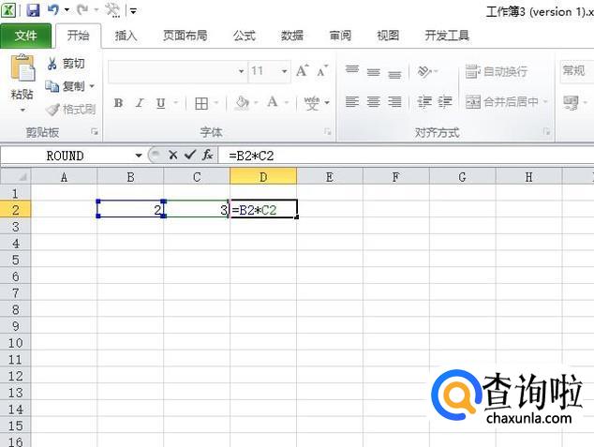Cancel formula entry with X
Image resolution: width=594 pixels, height=447 pixels.
[172, 155]
